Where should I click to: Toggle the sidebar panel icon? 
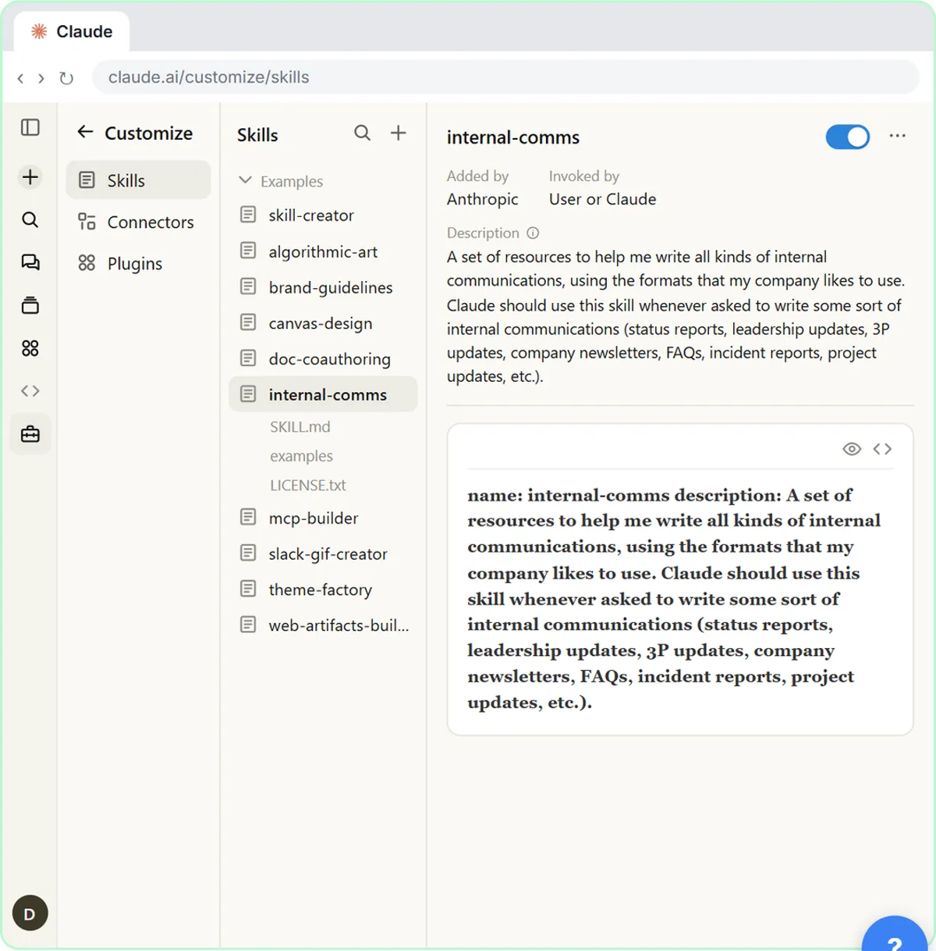pos(30,127)
